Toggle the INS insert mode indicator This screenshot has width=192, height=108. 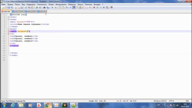click(x=187, y=101)
